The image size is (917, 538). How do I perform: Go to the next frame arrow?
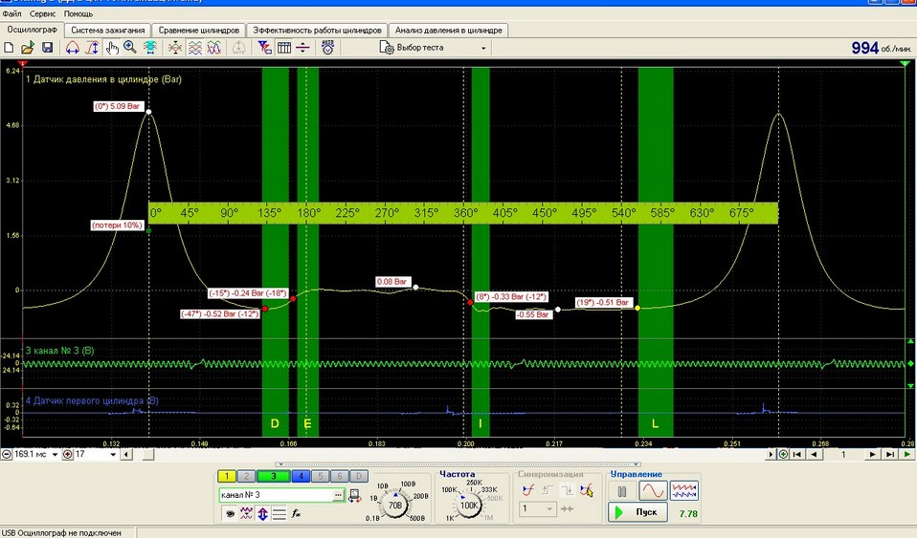[872, 454]
